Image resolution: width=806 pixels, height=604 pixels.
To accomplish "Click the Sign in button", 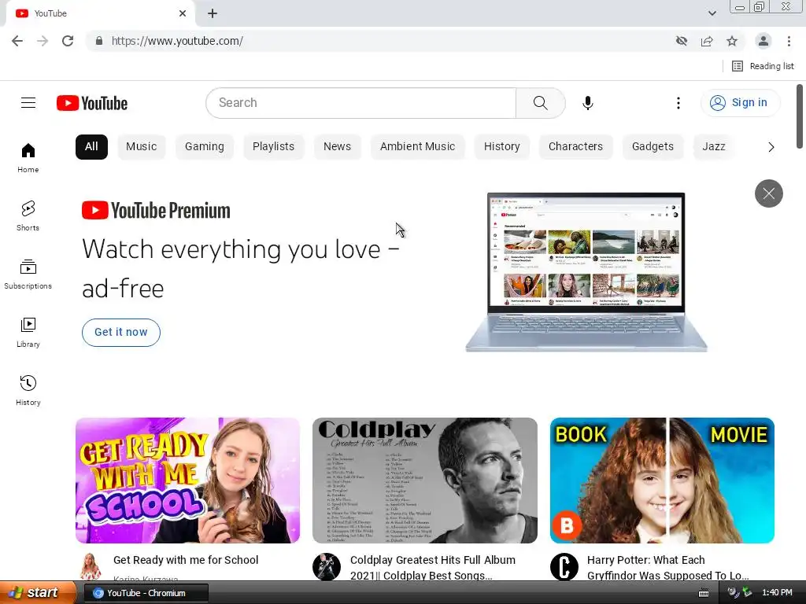I will click(x=740, y=103).
